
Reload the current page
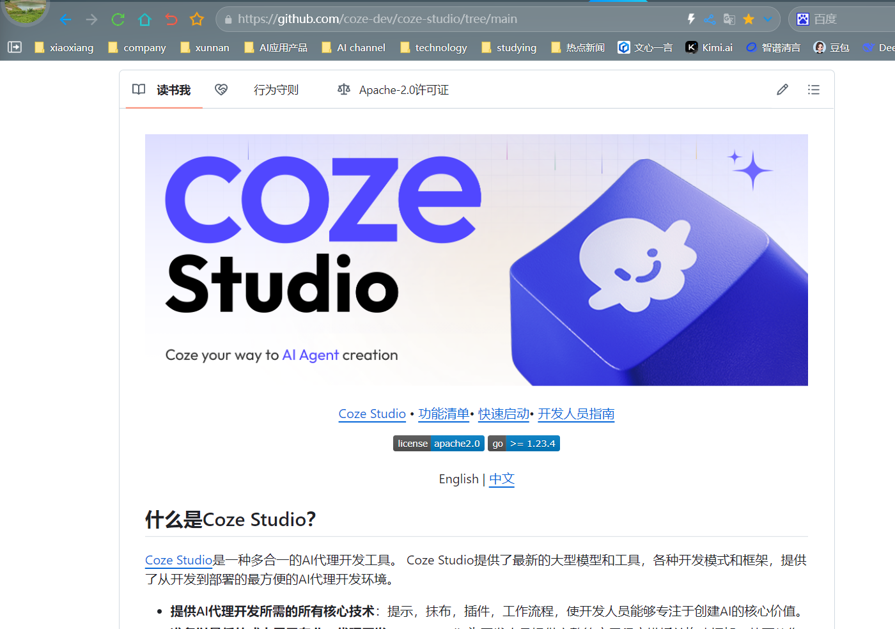[118, 19]
